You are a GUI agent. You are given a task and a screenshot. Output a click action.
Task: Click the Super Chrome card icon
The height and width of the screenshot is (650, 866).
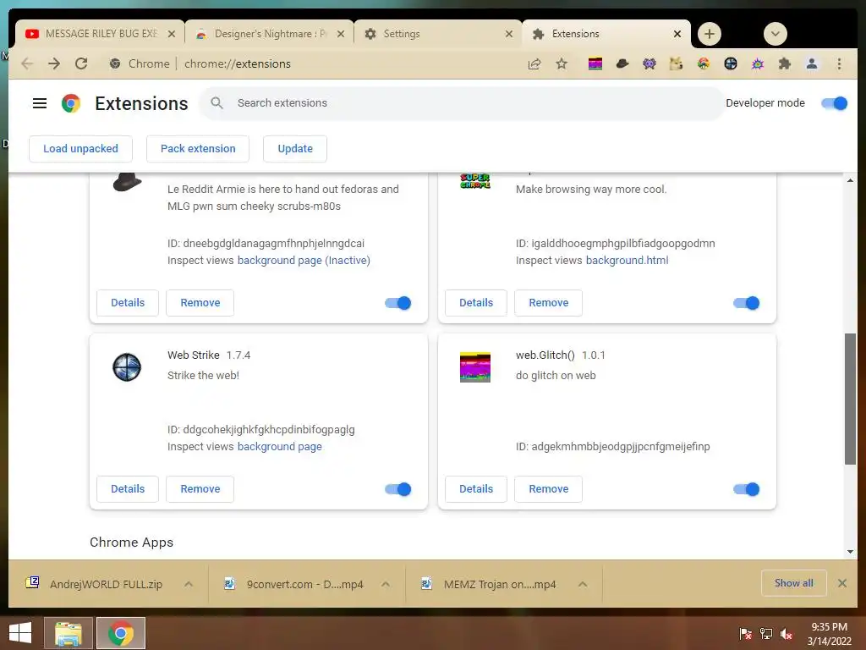pos(475,181)
